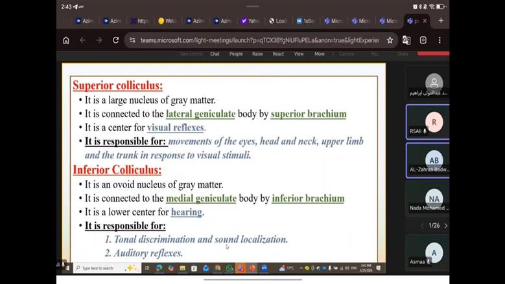This screenshot has height=284, width=505.
Task: Select the AL-Zahraa Badw participant tile
Action: coord(427,160)
